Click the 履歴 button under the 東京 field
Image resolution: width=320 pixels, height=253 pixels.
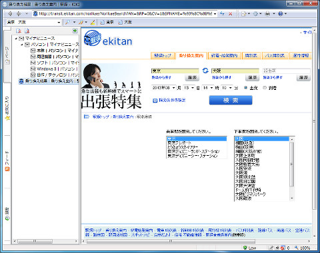pyautogui.click(x=192, y=78)
